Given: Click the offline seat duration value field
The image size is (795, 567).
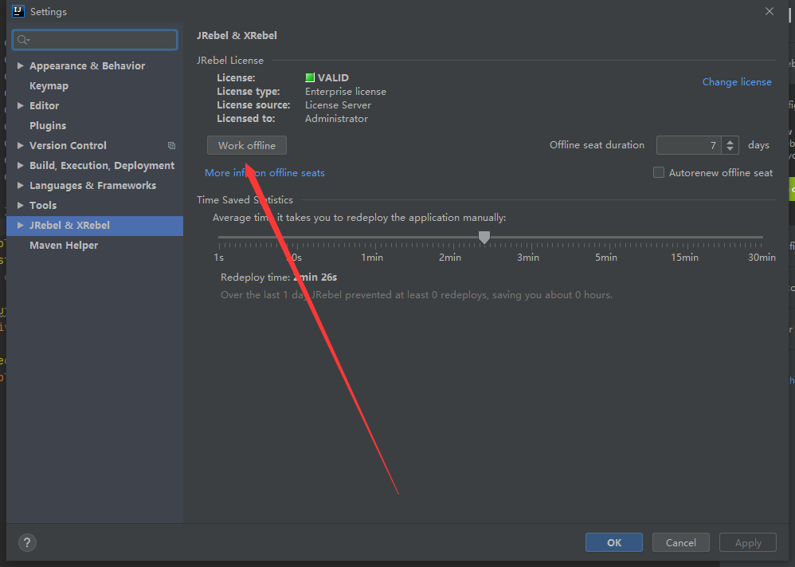Looking at the screenshot, I should pyautogui.click(x=690, y=145).
